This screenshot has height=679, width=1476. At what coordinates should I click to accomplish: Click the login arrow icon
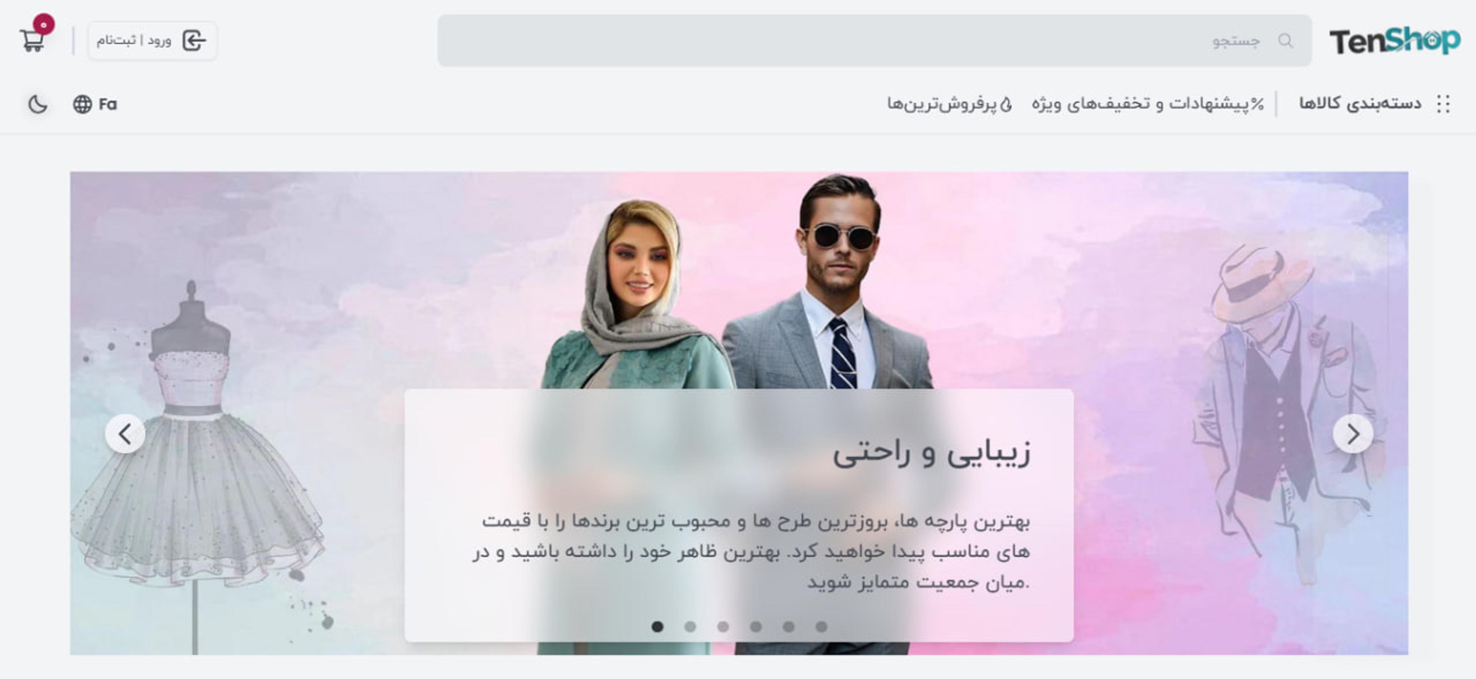[x=194, y=41]
